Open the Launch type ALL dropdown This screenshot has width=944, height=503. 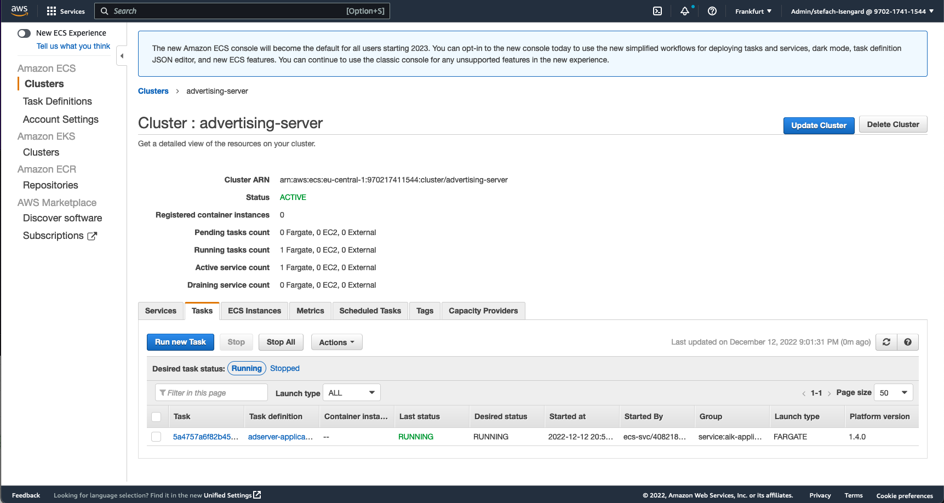tap(352, 393)
